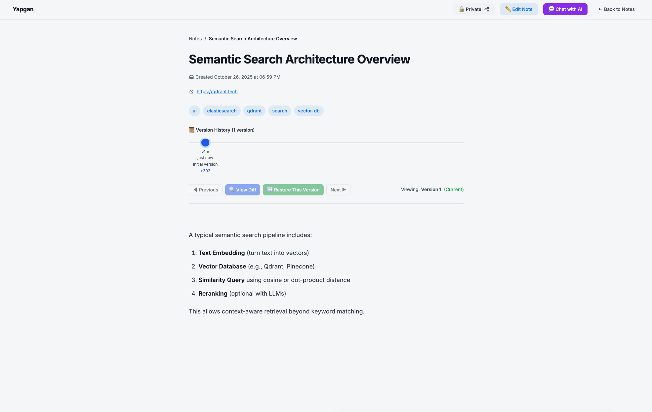Image resolution: width=652 pixels, height=412 pixels.
Task: Click the rewind icon in Restore This Version
Action: 269,189
